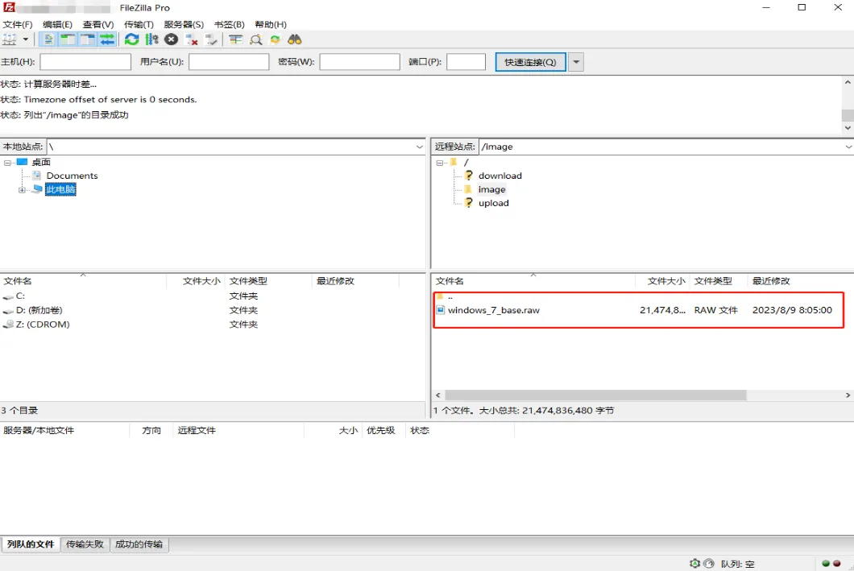This screenshot has width=854, height=571.
Task: Open the Quickconnect history dropdown
Action: pyautogui.click(x=577, y=61)
